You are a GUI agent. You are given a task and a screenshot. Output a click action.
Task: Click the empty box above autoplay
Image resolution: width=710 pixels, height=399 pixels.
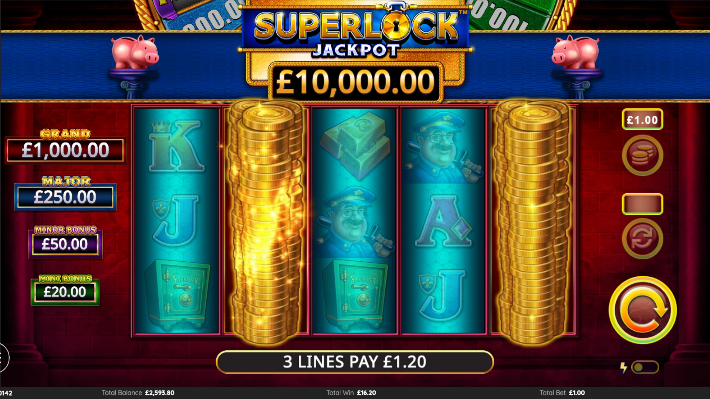coord(643,204)
